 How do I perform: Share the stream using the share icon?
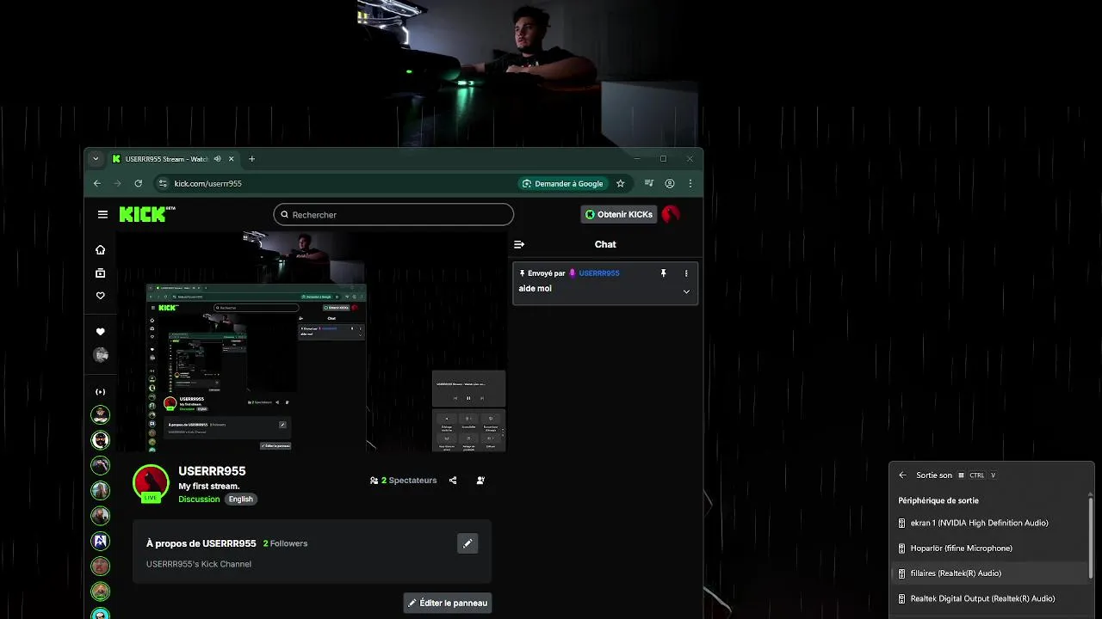453,481
